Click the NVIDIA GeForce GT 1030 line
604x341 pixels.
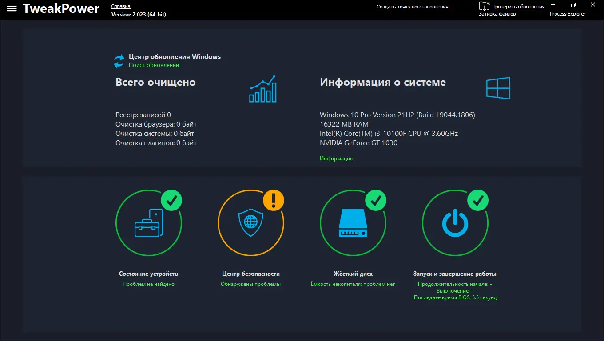358,143
